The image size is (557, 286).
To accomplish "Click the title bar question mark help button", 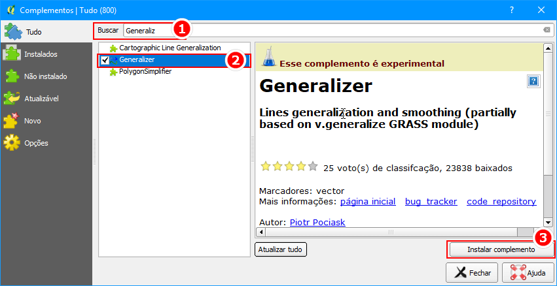I will click(512, 10).
